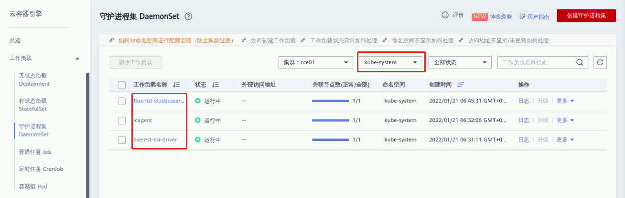The image size is (625, 198).
Task: Toggle the select-all checkbox in table header
Action: pyautogui.click(x=122, y=85)
